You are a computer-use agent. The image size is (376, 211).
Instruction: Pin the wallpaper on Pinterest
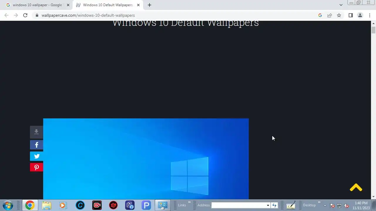[x=36, y=167]
